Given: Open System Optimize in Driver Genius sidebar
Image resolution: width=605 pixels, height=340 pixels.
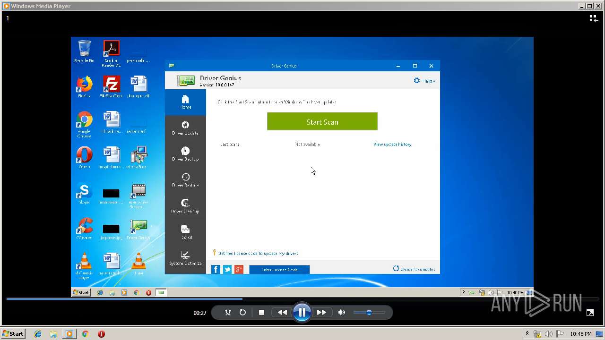Looking at the screenshot, I should tap(185, 258).
